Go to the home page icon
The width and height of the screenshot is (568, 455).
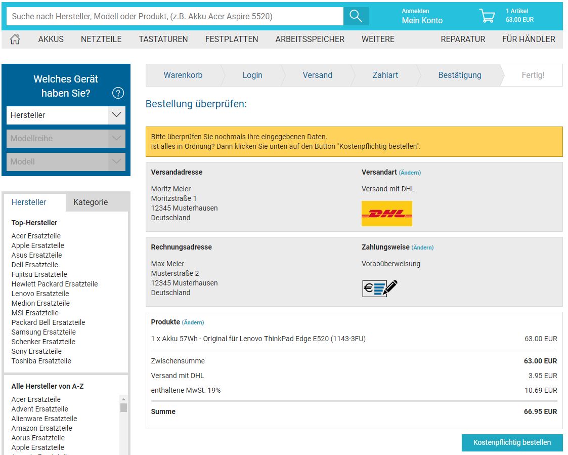15,39
